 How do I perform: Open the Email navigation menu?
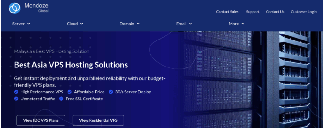coord(184,24)
